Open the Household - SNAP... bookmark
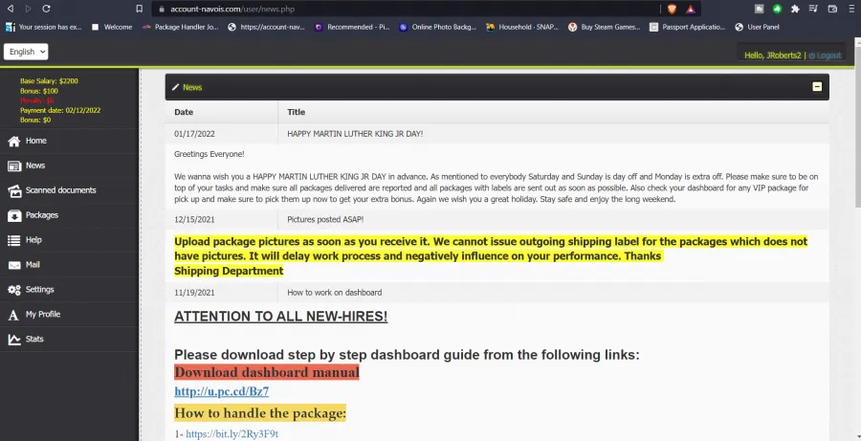The image size is (861, 441). tap(522, 27)
